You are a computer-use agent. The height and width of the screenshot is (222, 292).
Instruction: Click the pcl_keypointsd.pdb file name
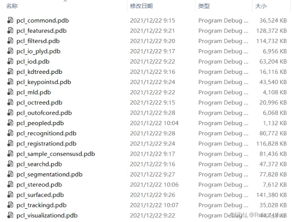43,82
